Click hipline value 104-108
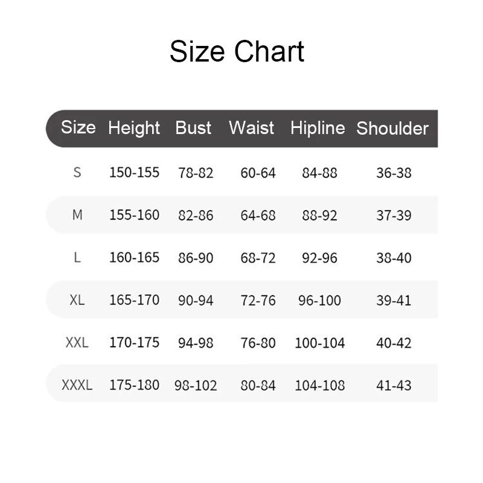The image size is (483, 483). [x=319, y=385]
